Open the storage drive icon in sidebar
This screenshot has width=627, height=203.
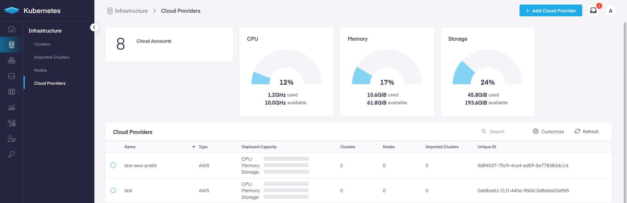(11, 76)
